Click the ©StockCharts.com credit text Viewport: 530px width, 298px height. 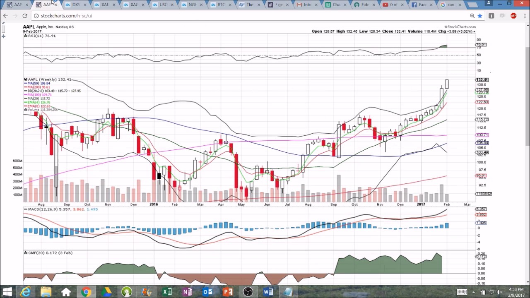click(460, 27)
